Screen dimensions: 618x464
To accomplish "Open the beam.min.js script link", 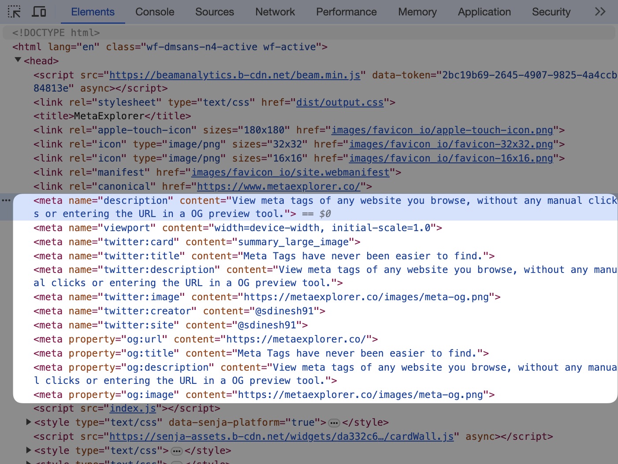I will (235, 75).
